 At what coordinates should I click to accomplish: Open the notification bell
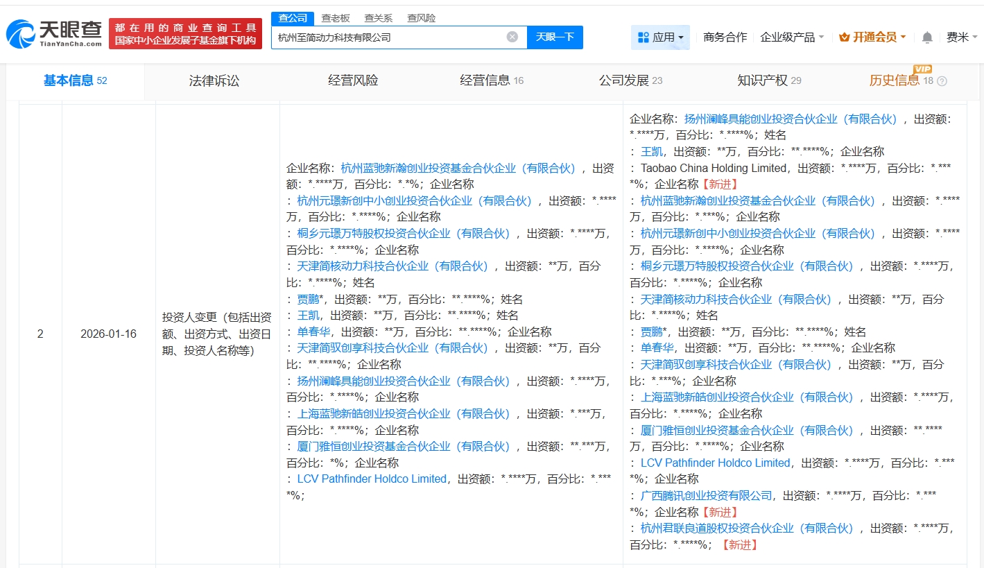[x=927, y=37]
